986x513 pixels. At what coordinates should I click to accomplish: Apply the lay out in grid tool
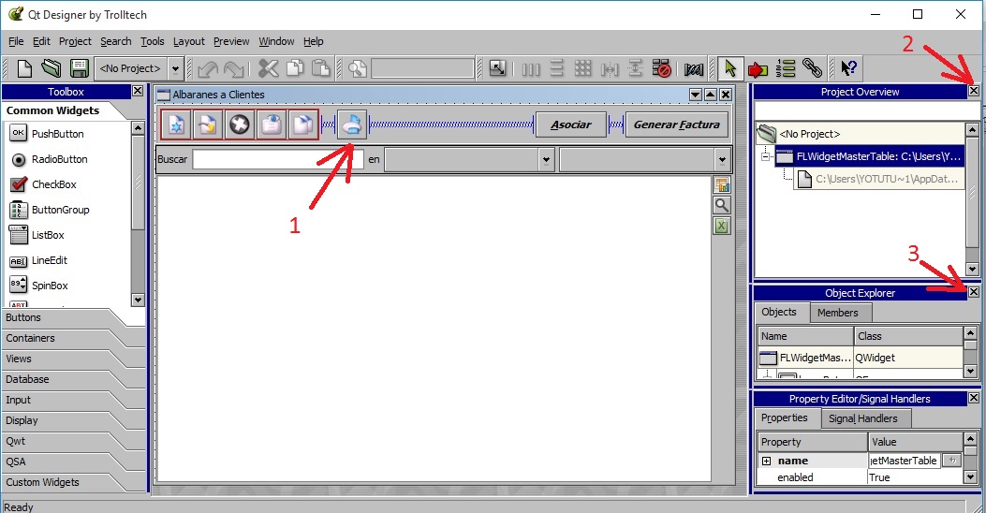[583, 68]
